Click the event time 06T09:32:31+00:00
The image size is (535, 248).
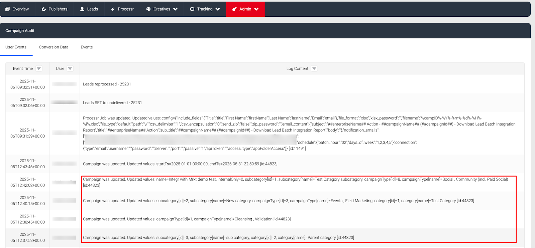27,84
